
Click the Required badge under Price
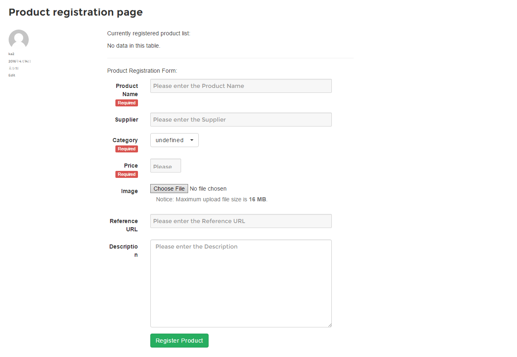point(126,175)
